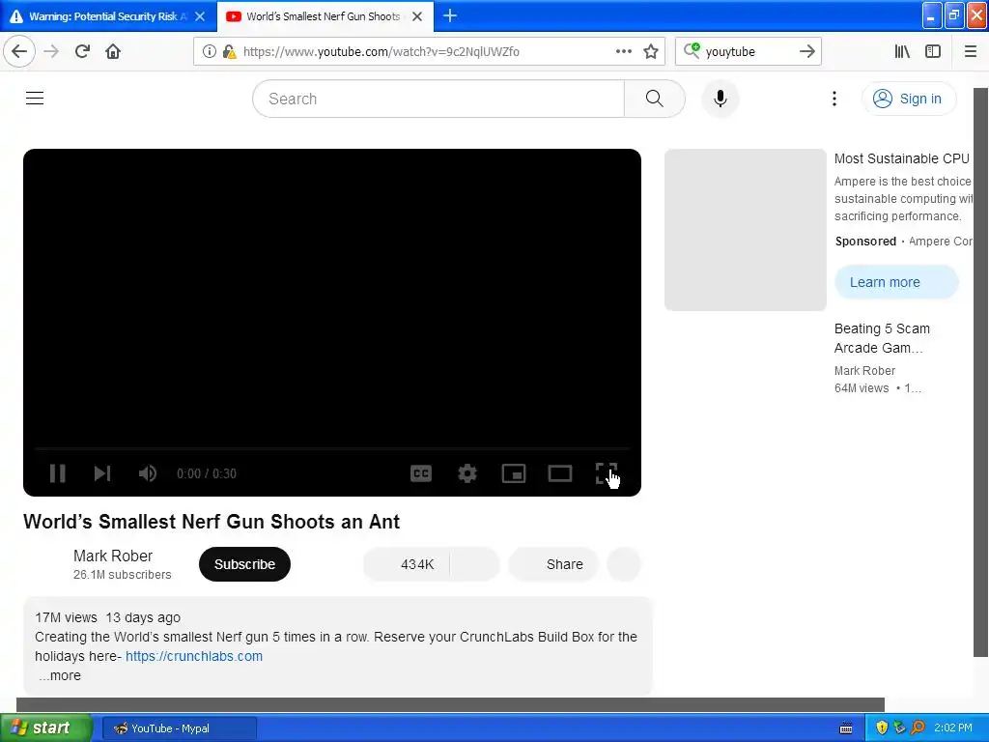
Task: Open the on-screen keyboard tray icon
Action: pyautogui.click(x=846, y=728)
